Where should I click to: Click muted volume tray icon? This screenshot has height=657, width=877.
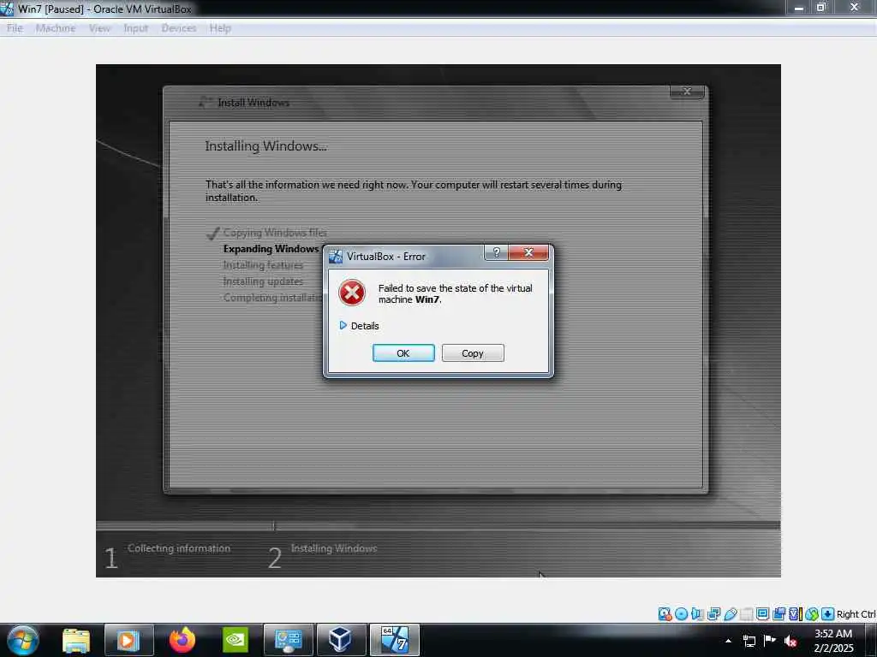790,642
